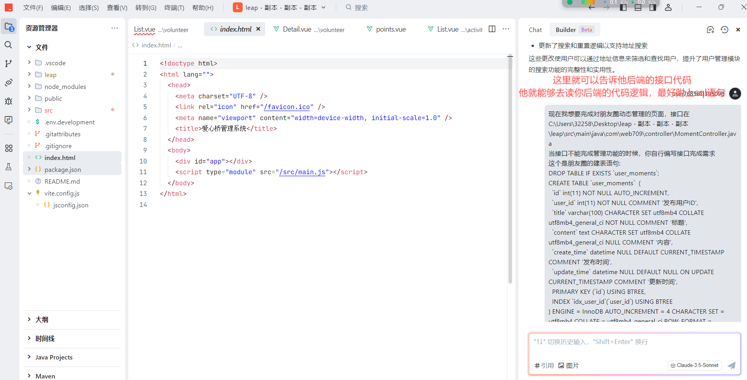This screenshot has width=747, height=380.
Task: Click the split editor icon
Action: click(x=492, y=29)
